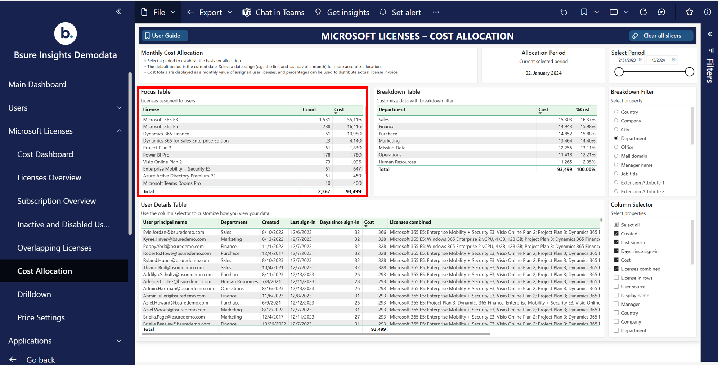The image size is (718, 365).
Task: Sort Focus Table by Count column header
Action: 309,110
